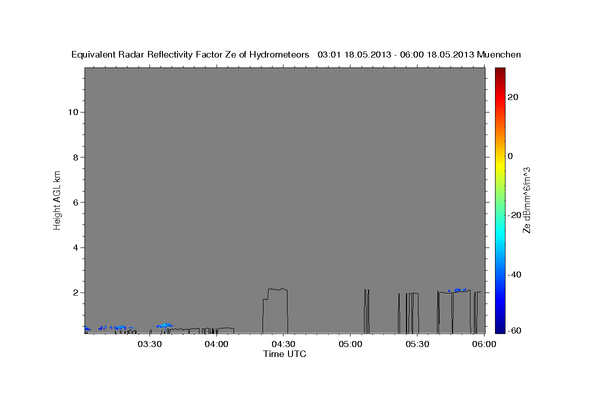The height and width of the screenshot is (400, 600).
Task: Click the plot title 'Equivalent Radar Reflectivity Factor Ze of Hydrometeors'
Action: pyautogui.click(x=190, y=55)
